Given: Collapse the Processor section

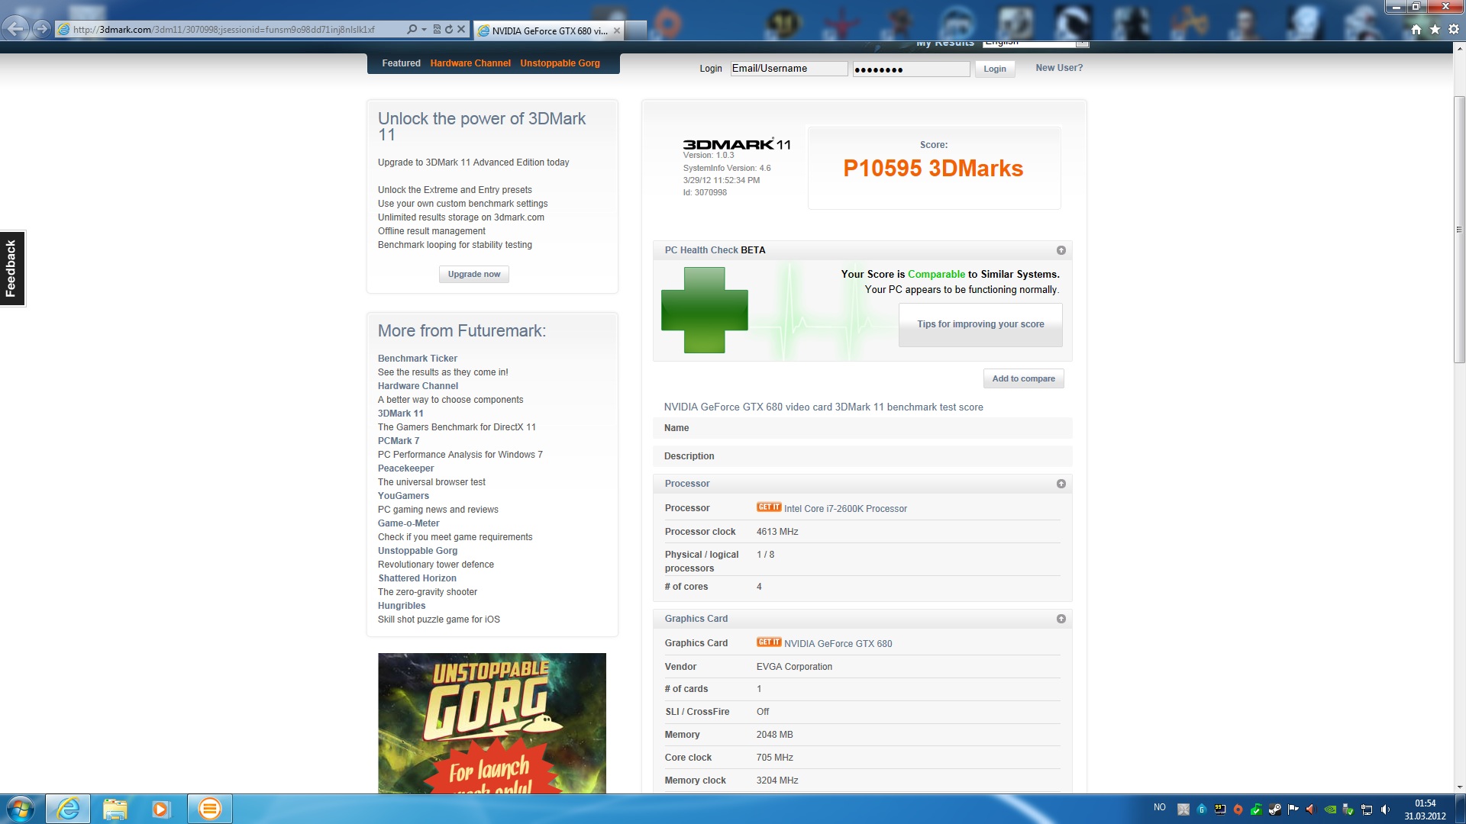Looking at the screenshot, I should coord(1061,484).
